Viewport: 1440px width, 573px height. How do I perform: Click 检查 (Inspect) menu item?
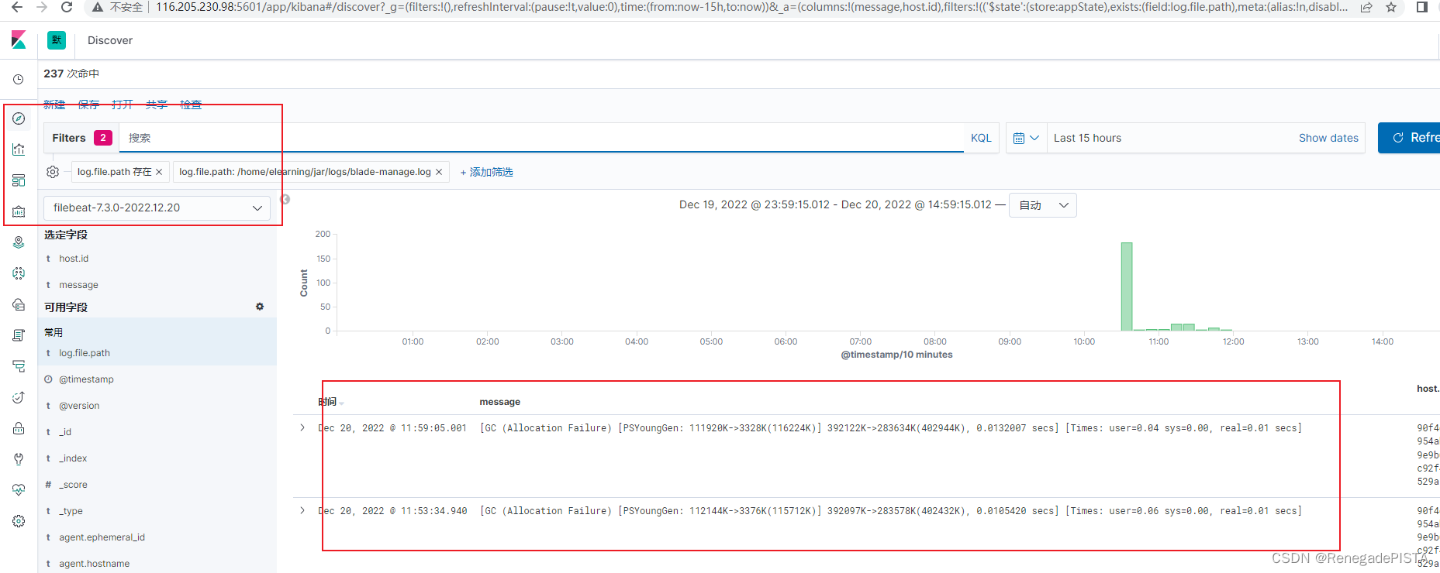pos(191,105)
